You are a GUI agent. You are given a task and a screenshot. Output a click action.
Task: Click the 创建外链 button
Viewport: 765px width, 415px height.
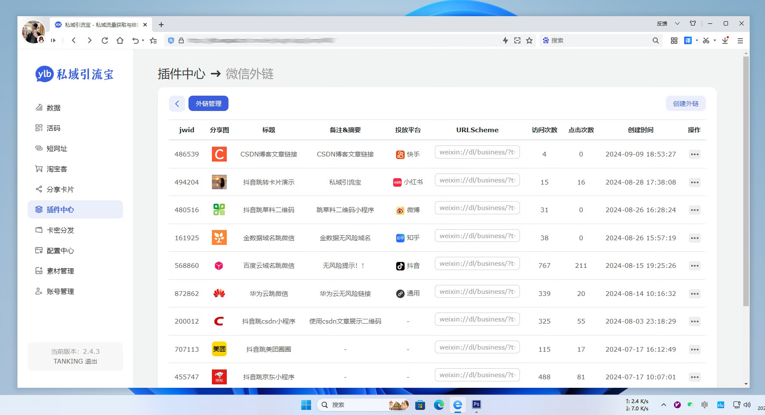[x=685, y=103]
